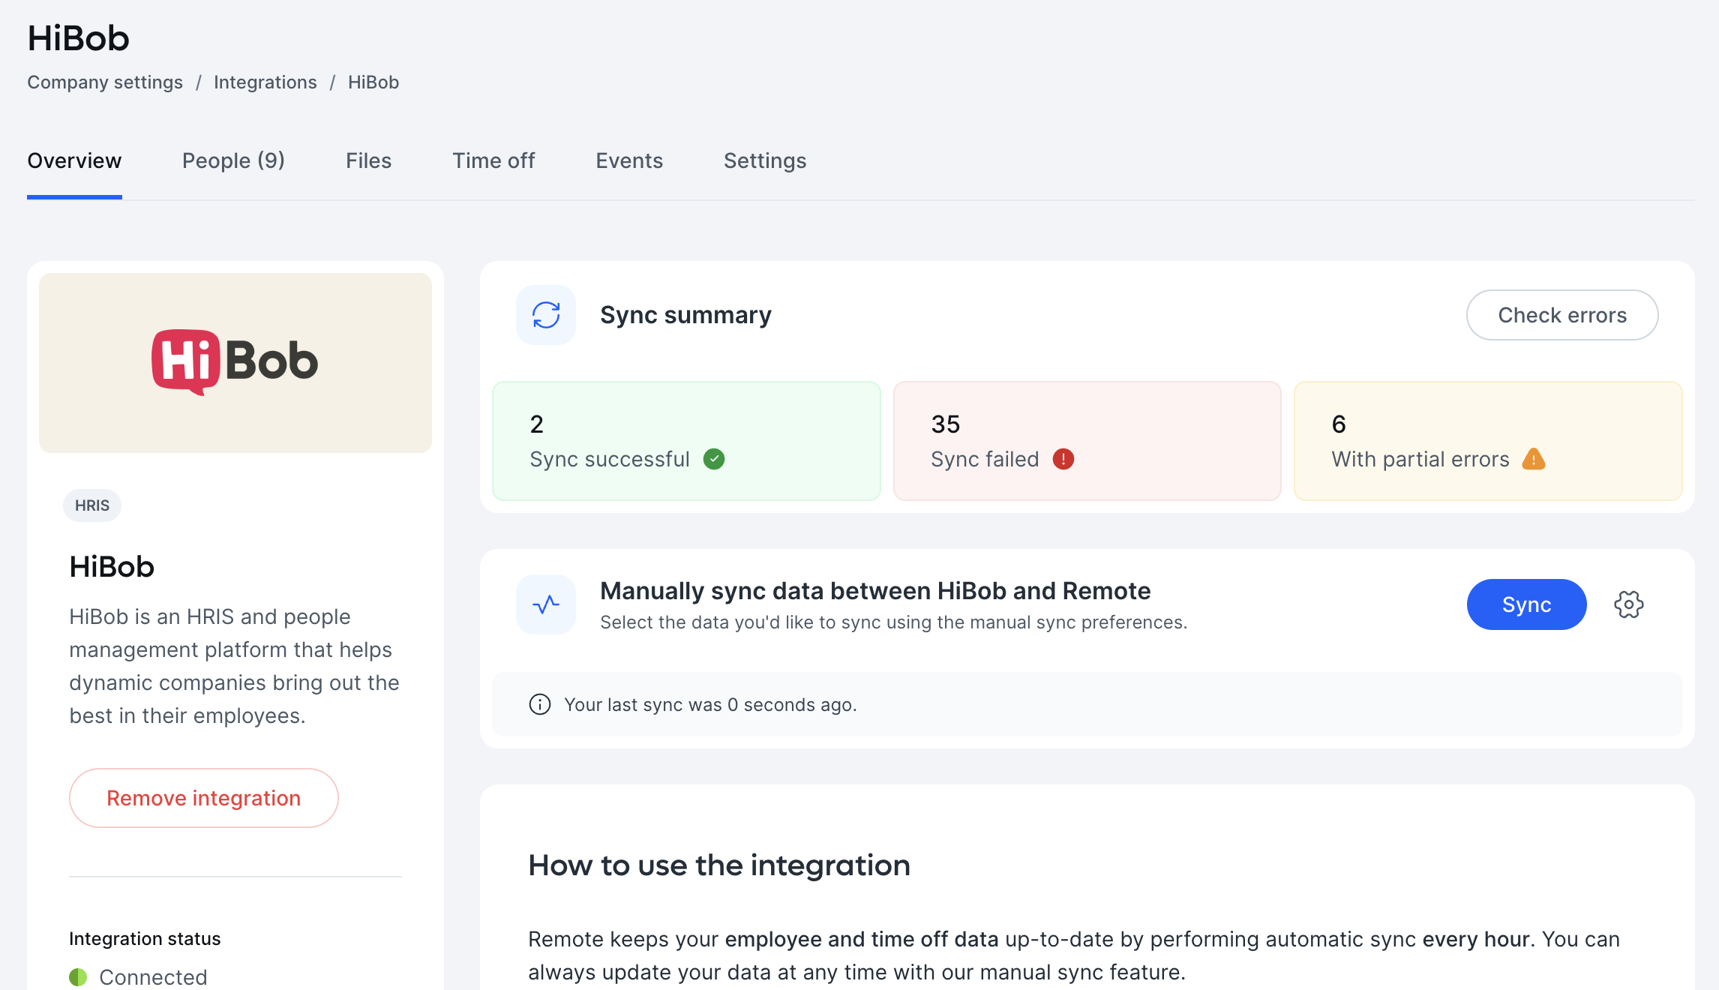Go to Company settings breadcrumb link
This screenshot has height=990, width=1719.
[104, 82]
